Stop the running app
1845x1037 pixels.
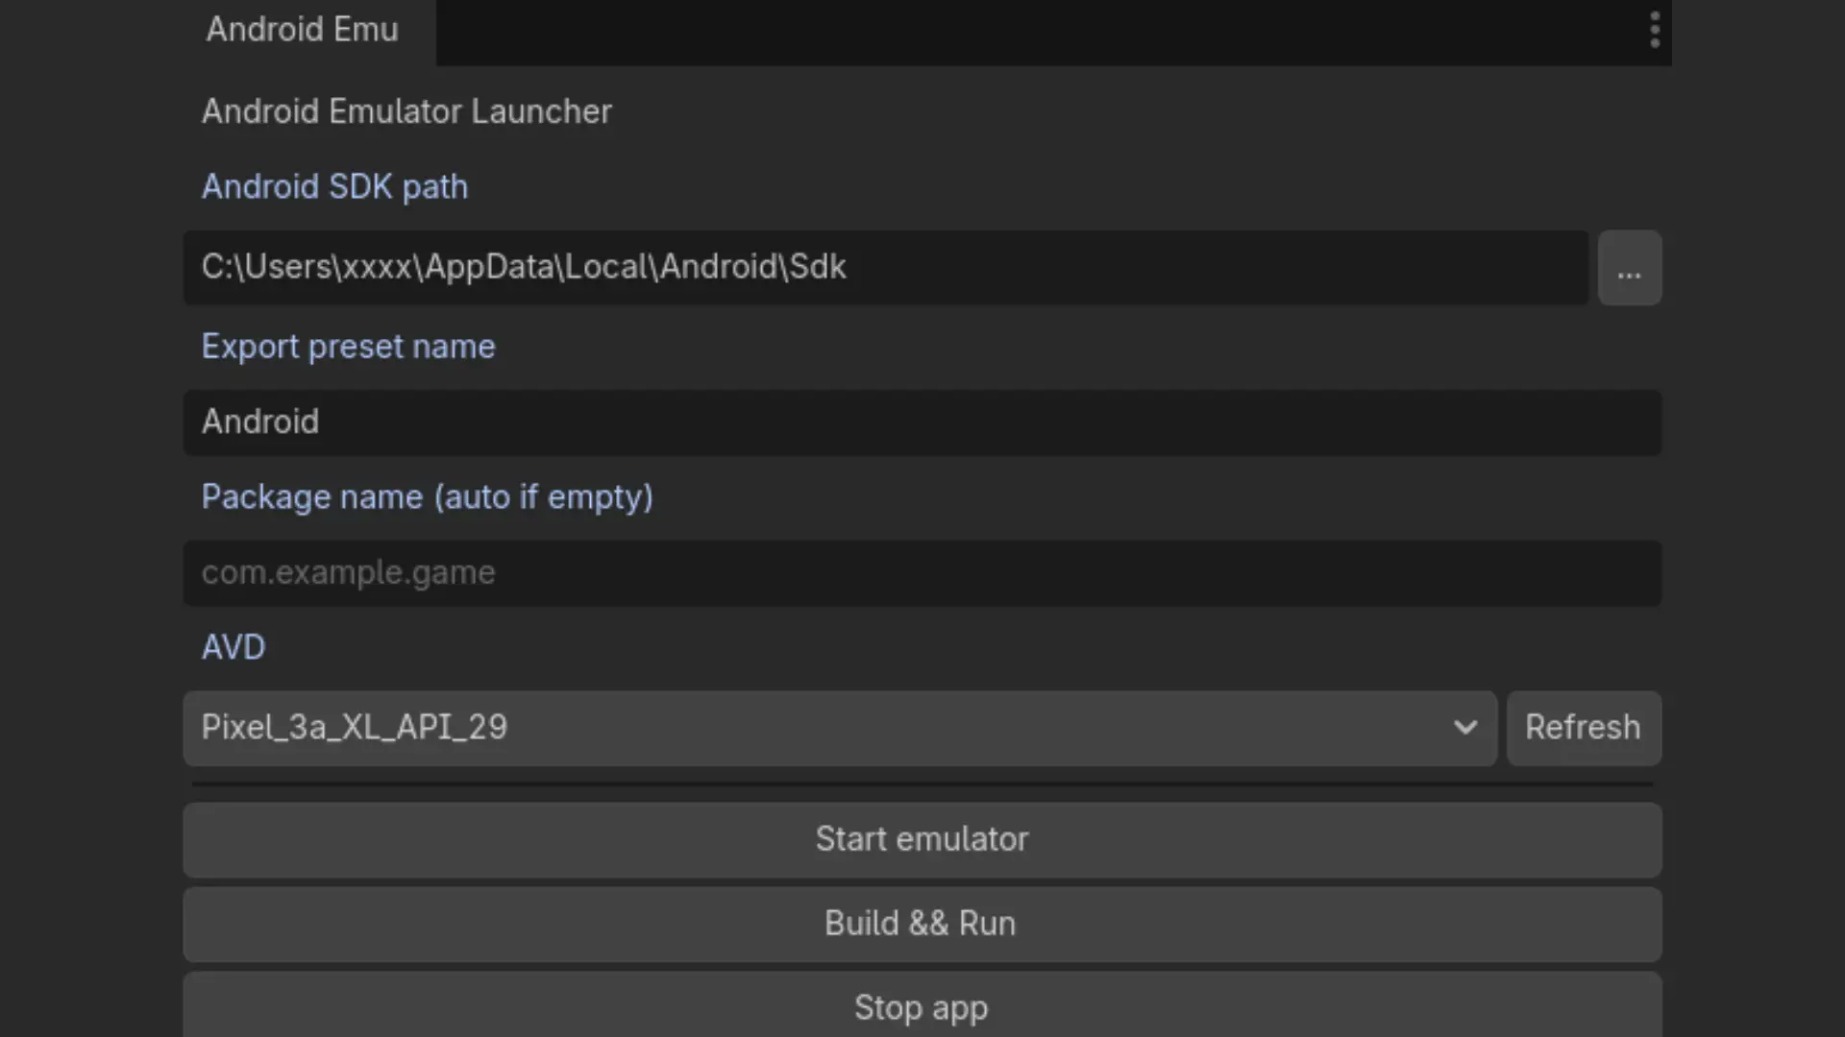coord(922,1006)
